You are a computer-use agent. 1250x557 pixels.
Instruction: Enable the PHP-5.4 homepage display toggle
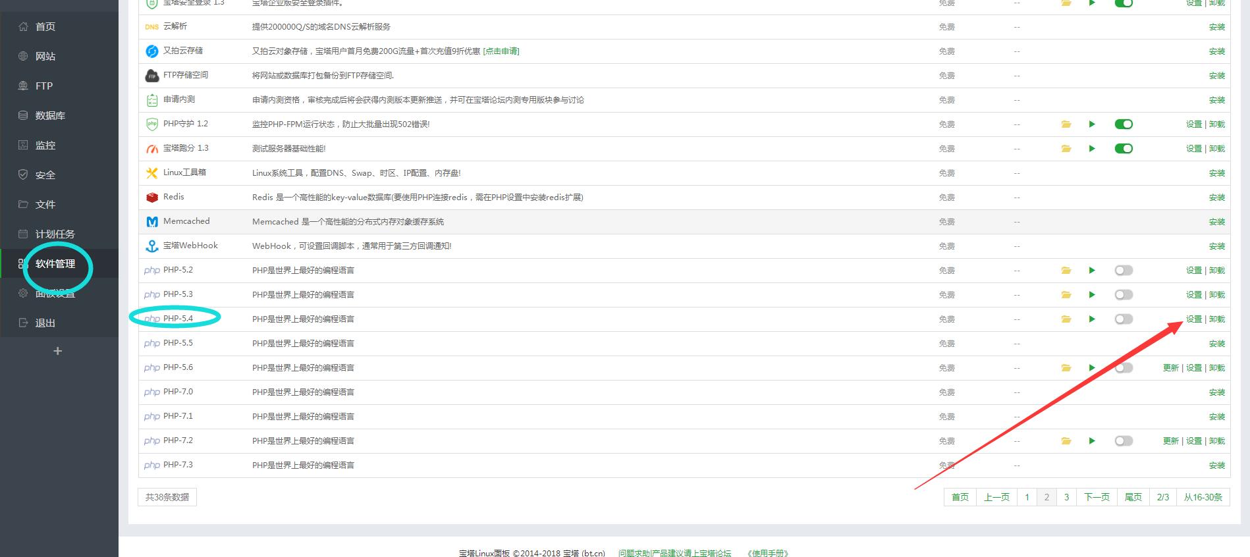click(1124, 319)
